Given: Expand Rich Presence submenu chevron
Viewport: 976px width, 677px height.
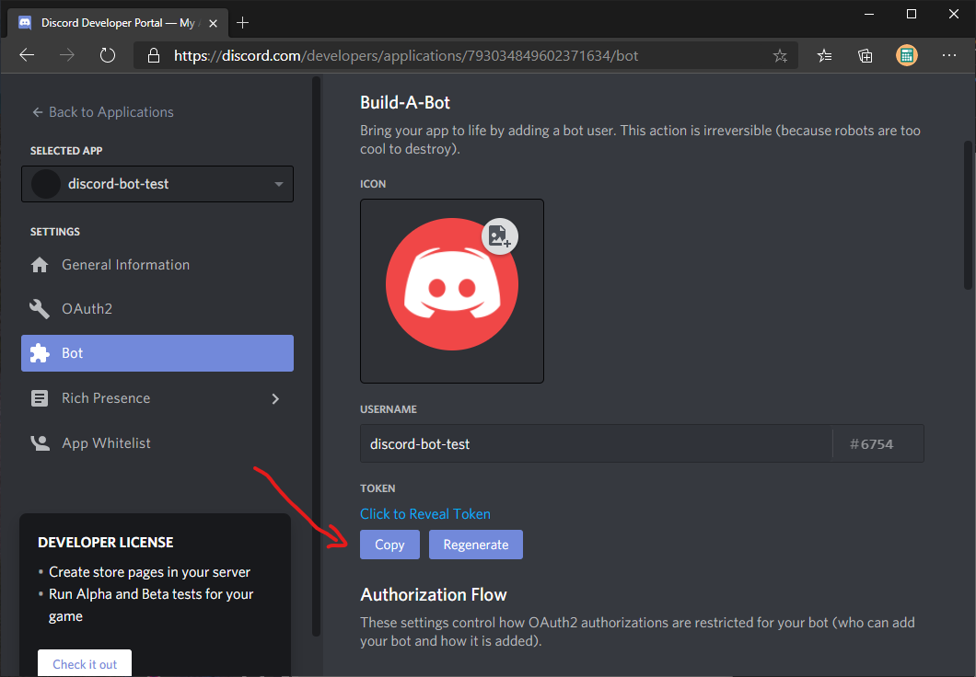Looking at the screenshot, I should (x=275, y=398).
